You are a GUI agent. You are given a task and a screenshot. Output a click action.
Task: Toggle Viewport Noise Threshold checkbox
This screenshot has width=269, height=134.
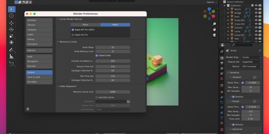point(242,83)
